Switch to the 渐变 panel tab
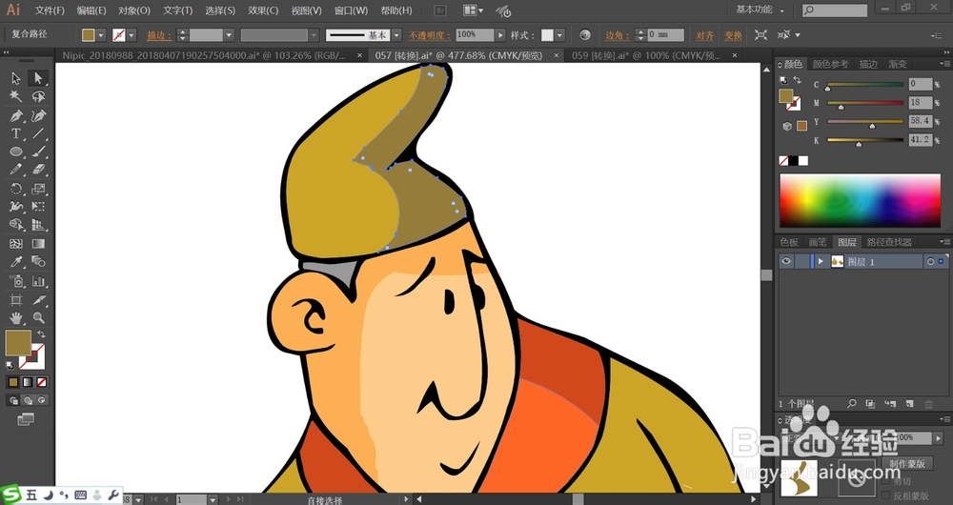The width and height of the screenshot is (953, 505). click(x=897, y=64)
